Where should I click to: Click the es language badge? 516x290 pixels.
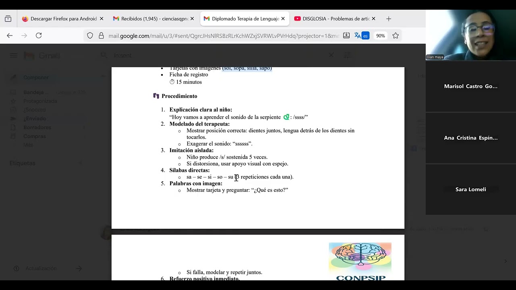pyautogui.click(x=365, y=36)
